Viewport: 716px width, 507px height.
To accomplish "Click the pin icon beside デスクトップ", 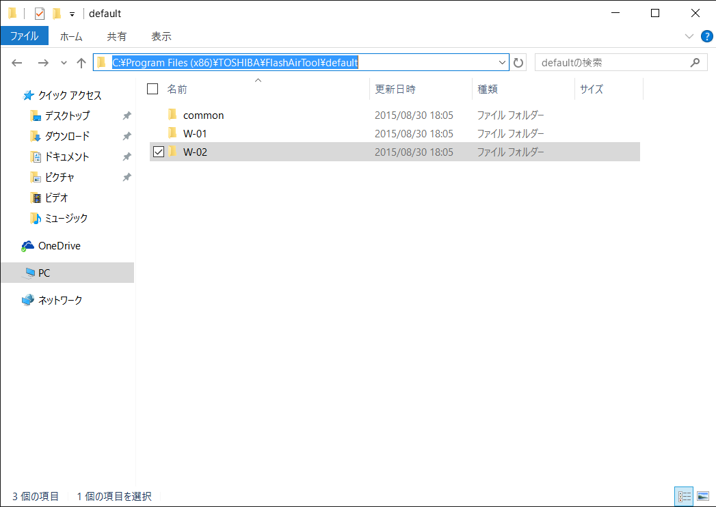I will tap(127, 116).
